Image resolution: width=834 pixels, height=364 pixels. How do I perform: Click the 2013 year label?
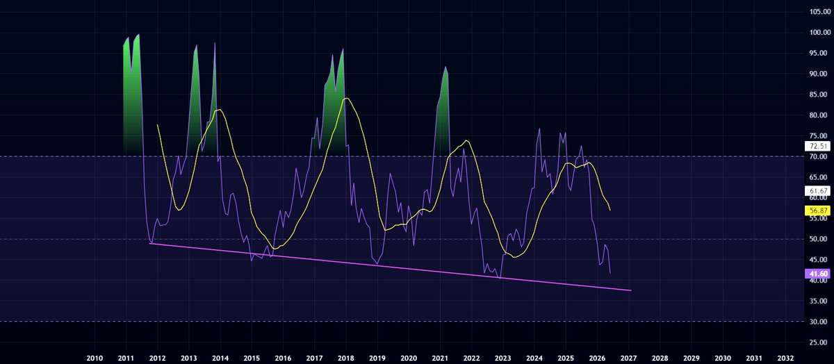tap(189, 357)
